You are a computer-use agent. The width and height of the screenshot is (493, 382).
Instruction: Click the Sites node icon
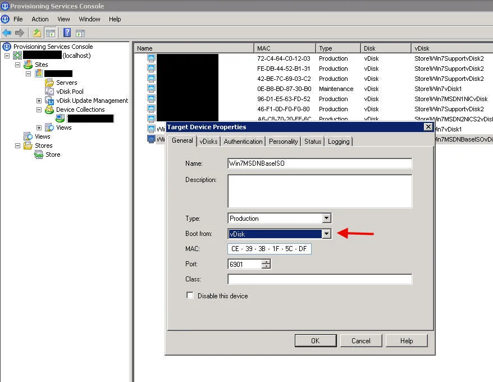point(28,65)
